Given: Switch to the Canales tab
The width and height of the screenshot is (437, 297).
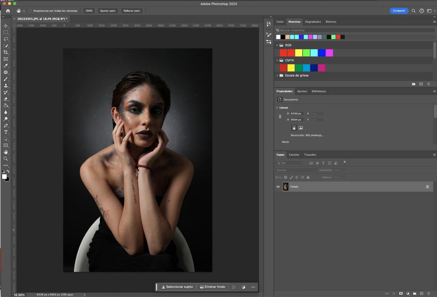Looking at the screenshot, I should [294, 155].
